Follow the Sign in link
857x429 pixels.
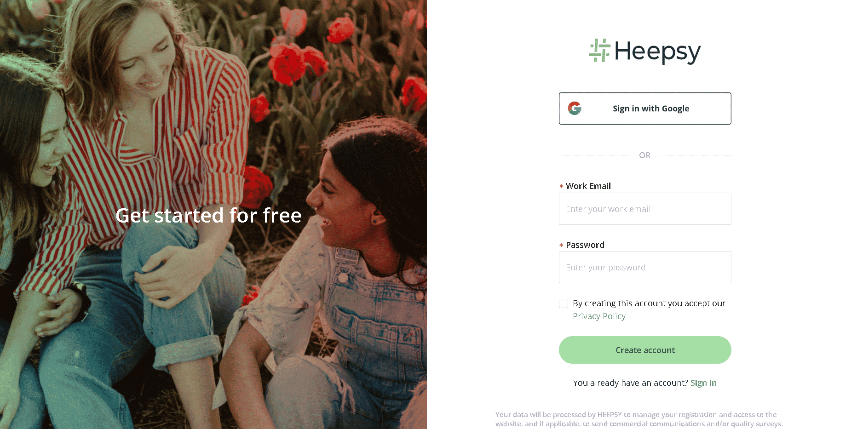point(703,383)
